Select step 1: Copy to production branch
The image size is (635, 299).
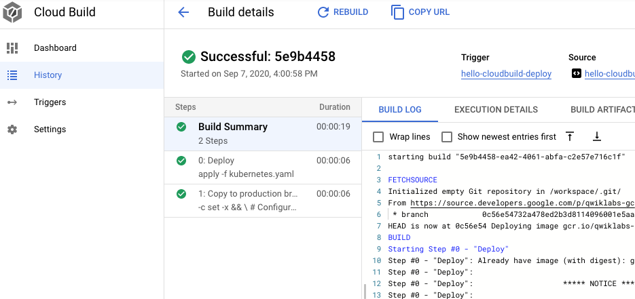pyautogui.click(x=263, y=200)
